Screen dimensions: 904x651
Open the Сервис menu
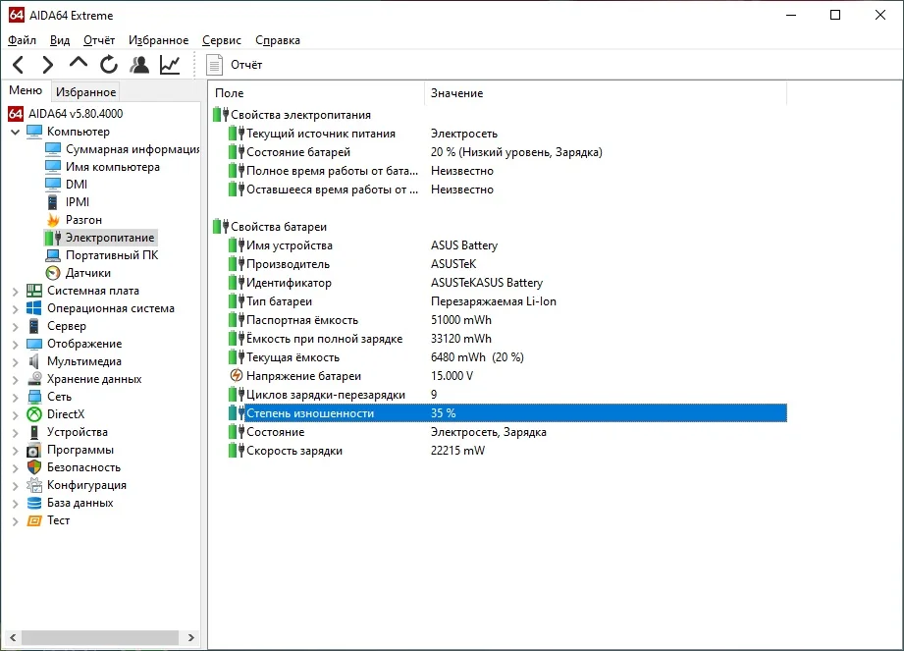(x=222, y=40)
